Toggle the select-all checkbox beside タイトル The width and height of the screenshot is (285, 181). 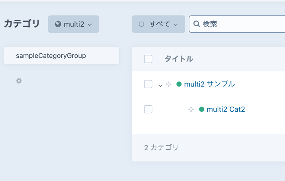(148, 59)
